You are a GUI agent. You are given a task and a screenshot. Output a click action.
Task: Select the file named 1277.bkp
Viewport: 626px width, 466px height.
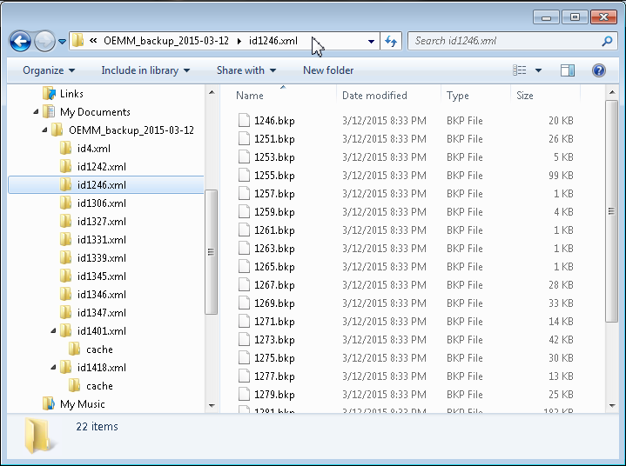tap(274, 376)
